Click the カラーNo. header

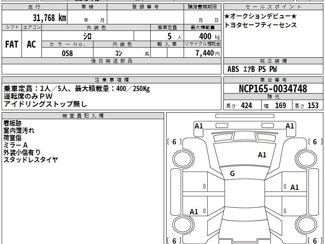tap(67, 44)
